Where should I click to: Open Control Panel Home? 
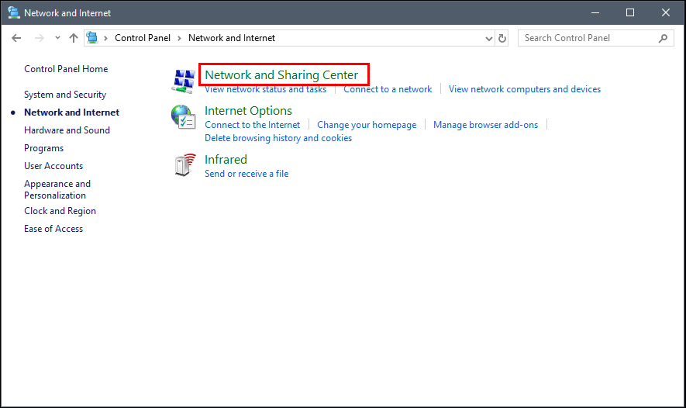tap(66, 69)
